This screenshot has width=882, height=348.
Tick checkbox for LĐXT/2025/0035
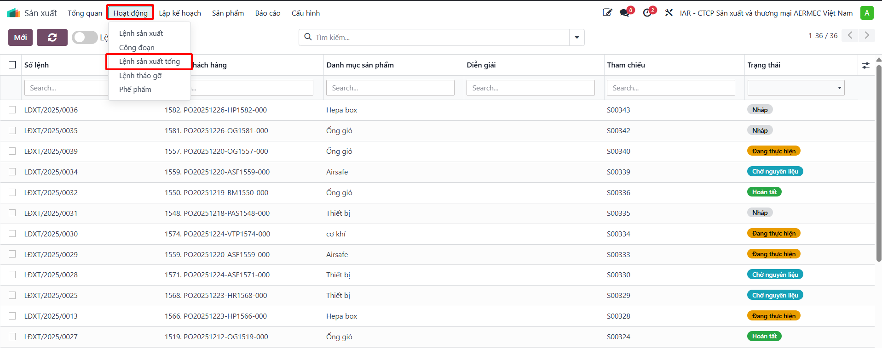[x=12, y=130]
